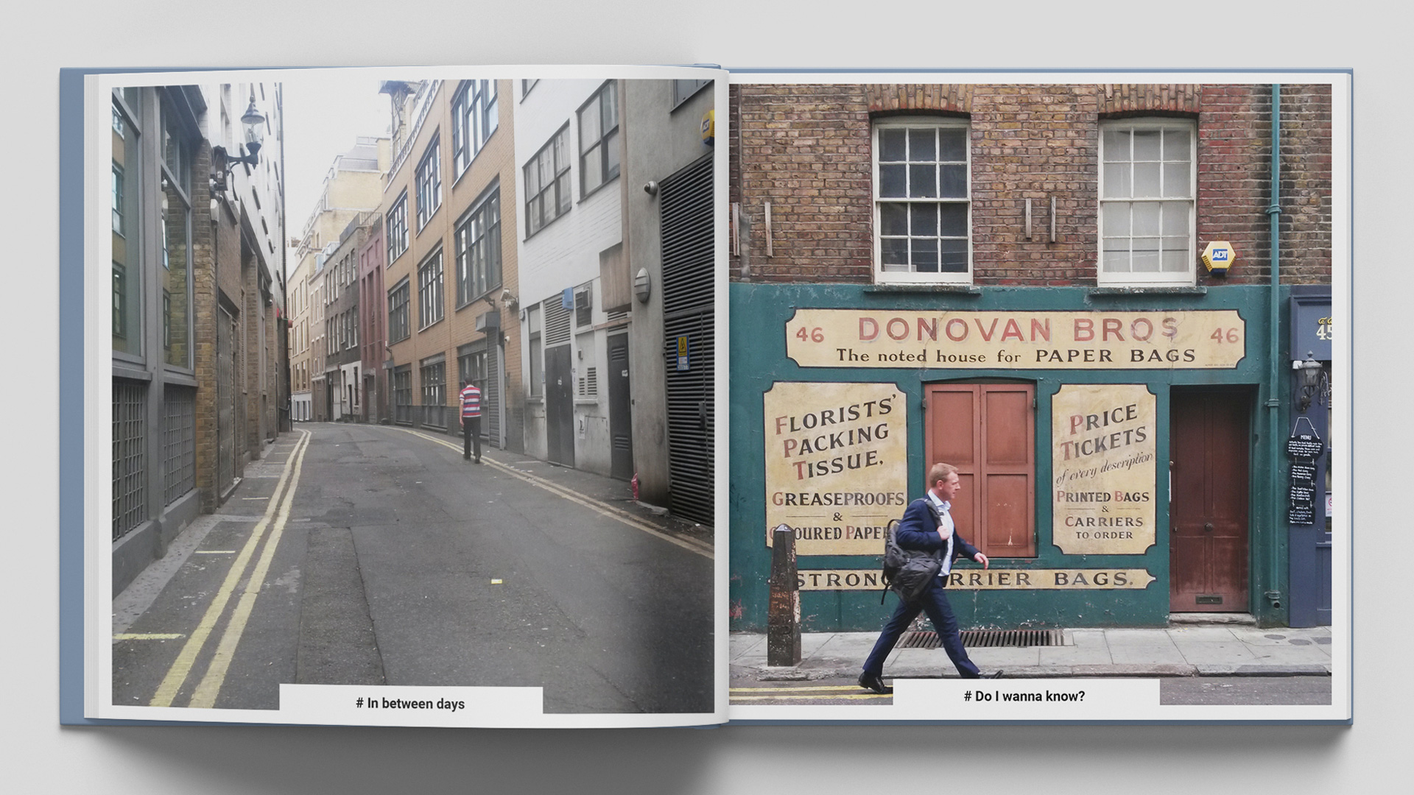Click the '# Do I wanna know?' caption
The image size is (1414, 795).
point(1024,696)
